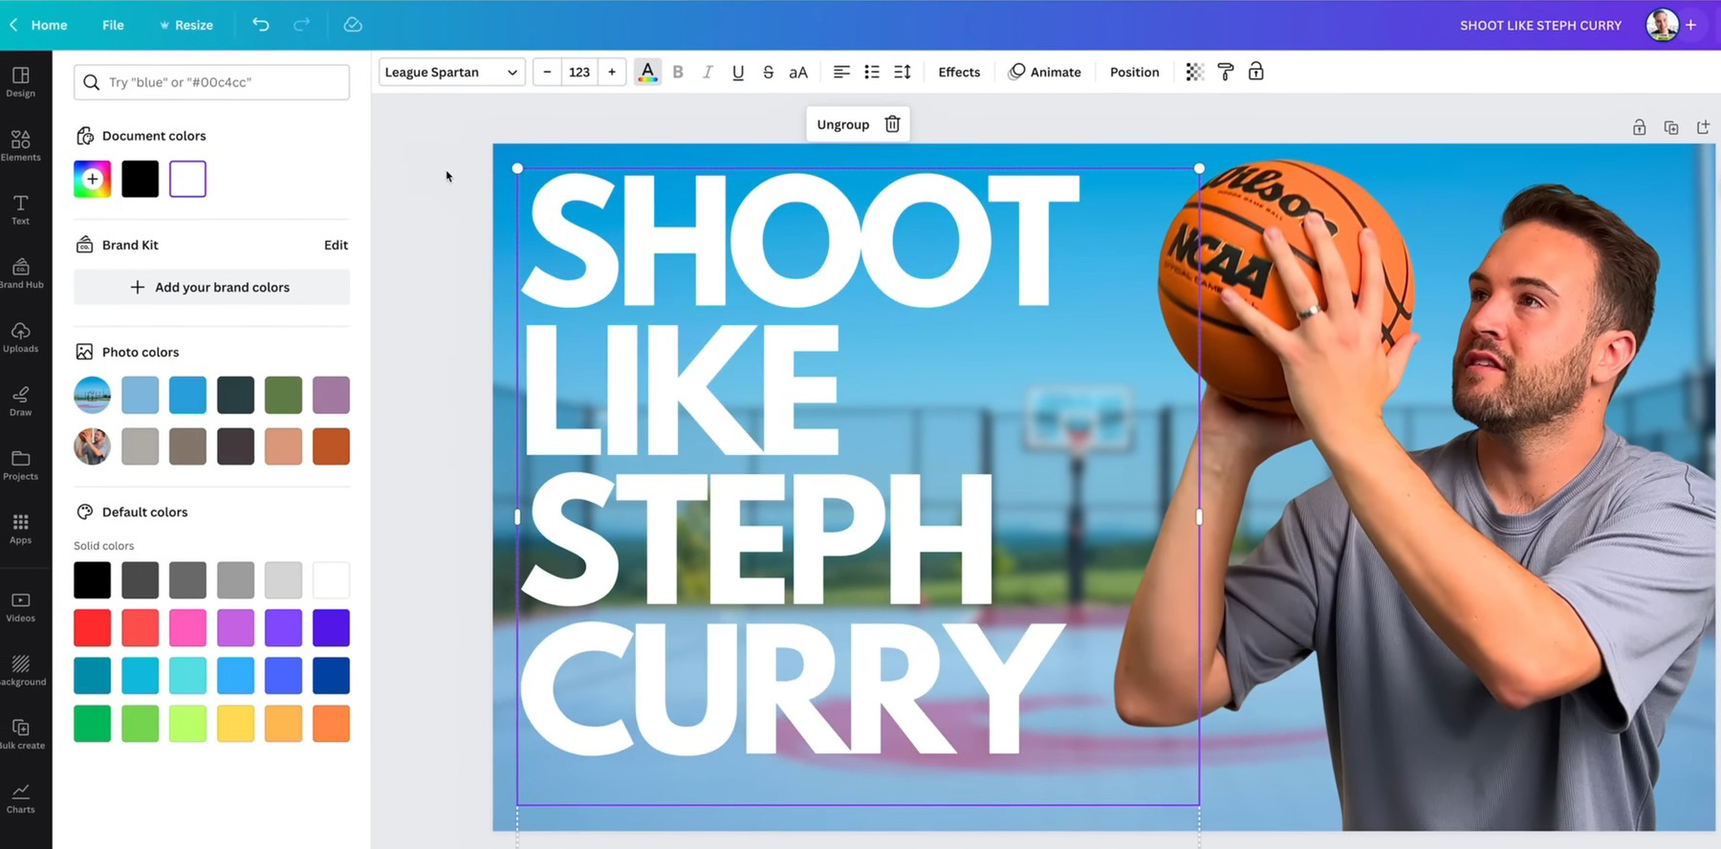
Task: Click the Animate button
Action: click(1045, 72)
